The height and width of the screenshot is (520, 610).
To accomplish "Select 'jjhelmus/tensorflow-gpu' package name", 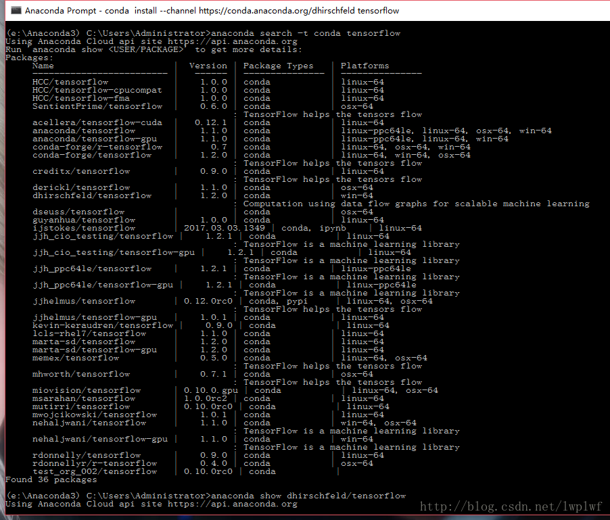I will click(x=95, y=317).
